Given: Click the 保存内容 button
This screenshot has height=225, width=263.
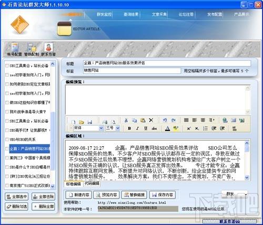Looking at the screenshot, I should pos(163,195).
